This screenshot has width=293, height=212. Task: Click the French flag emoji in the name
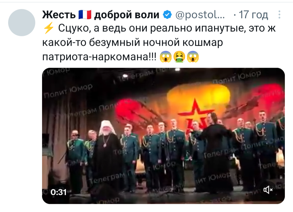[85, 15]
